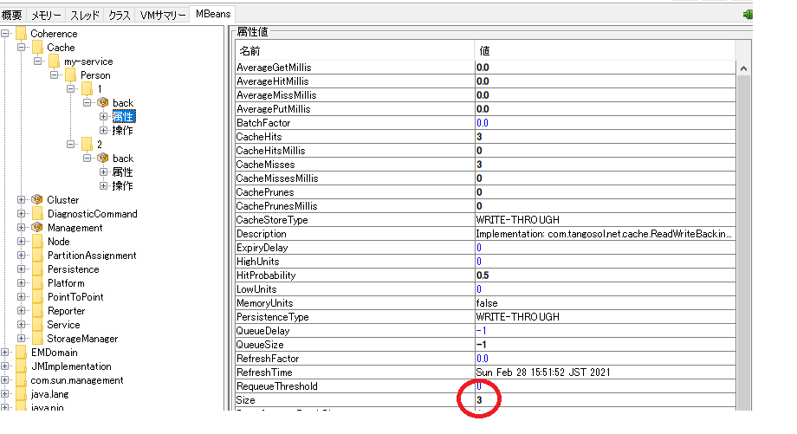Click the my-service folder icon
The width and height of the screenshot is (797, 434).
[55, 61]
